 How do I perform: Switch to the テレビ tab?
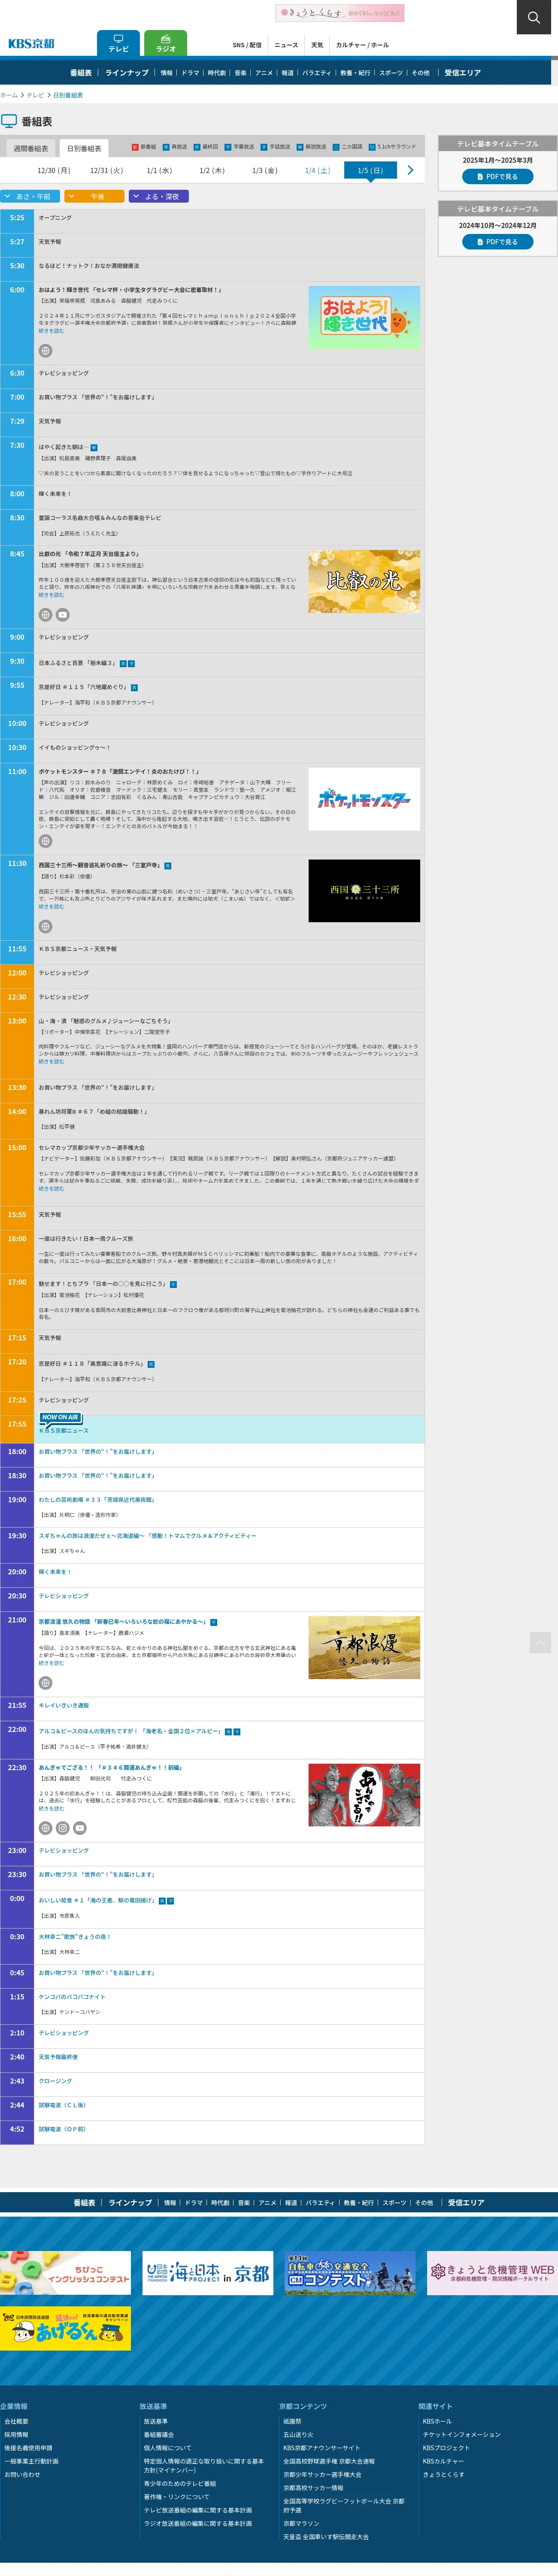pos(118,43)
